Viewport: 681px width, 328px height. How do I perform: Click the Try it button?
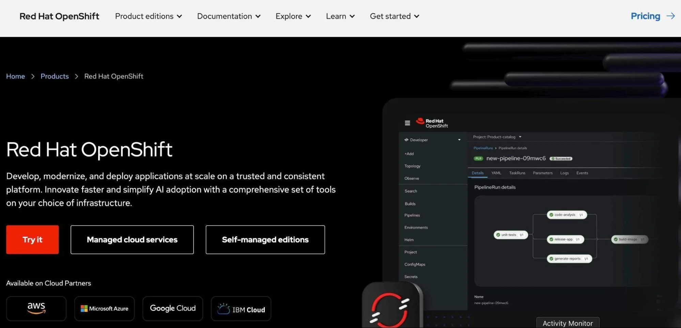[x=32, y=239]
